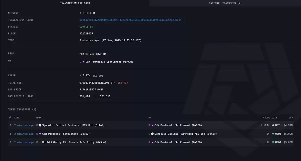
Task: Sort token transfers by TIME column
Action: 17,118
